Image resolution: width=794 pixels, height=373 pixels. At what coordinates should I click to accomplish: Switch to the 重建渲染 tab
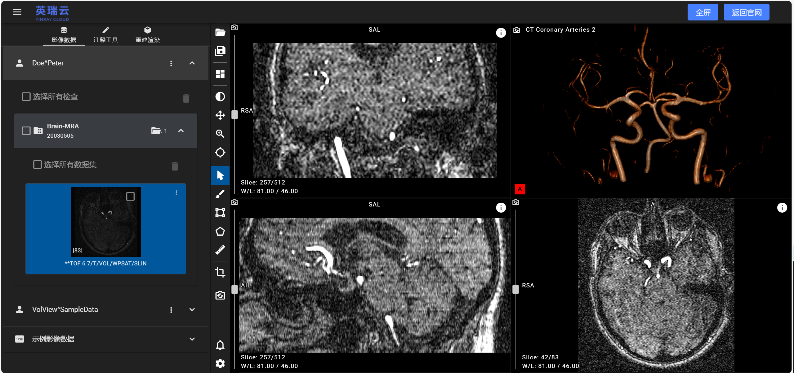pos(148,35)
